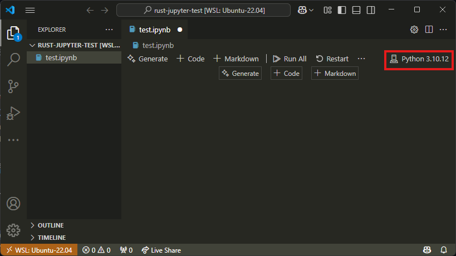Screen dimensions: 456x256
Task: Run All notebook cells
Action: tap(290, 59)
